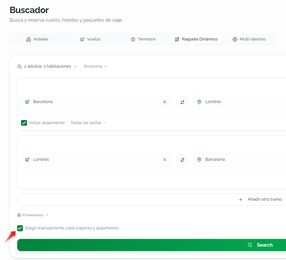Uncheck Incluir alojamiento checkbox
The height and width of the screenshot is (260, 286).
click(x=24, y=123)
